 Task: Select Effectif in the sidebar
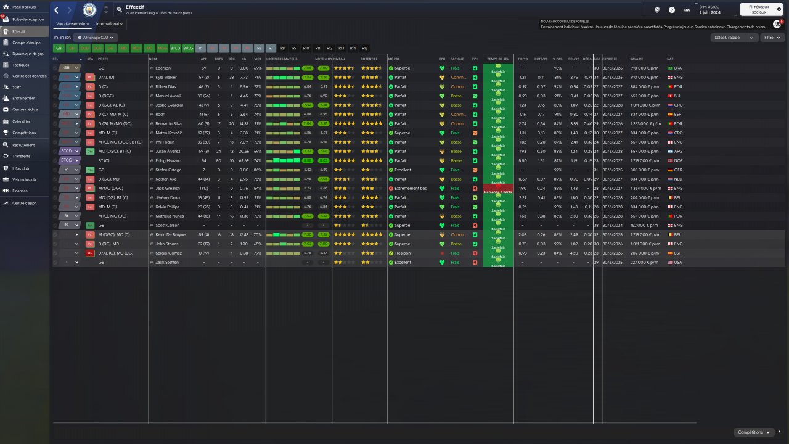pyautogui.click(x=25, y=31)
